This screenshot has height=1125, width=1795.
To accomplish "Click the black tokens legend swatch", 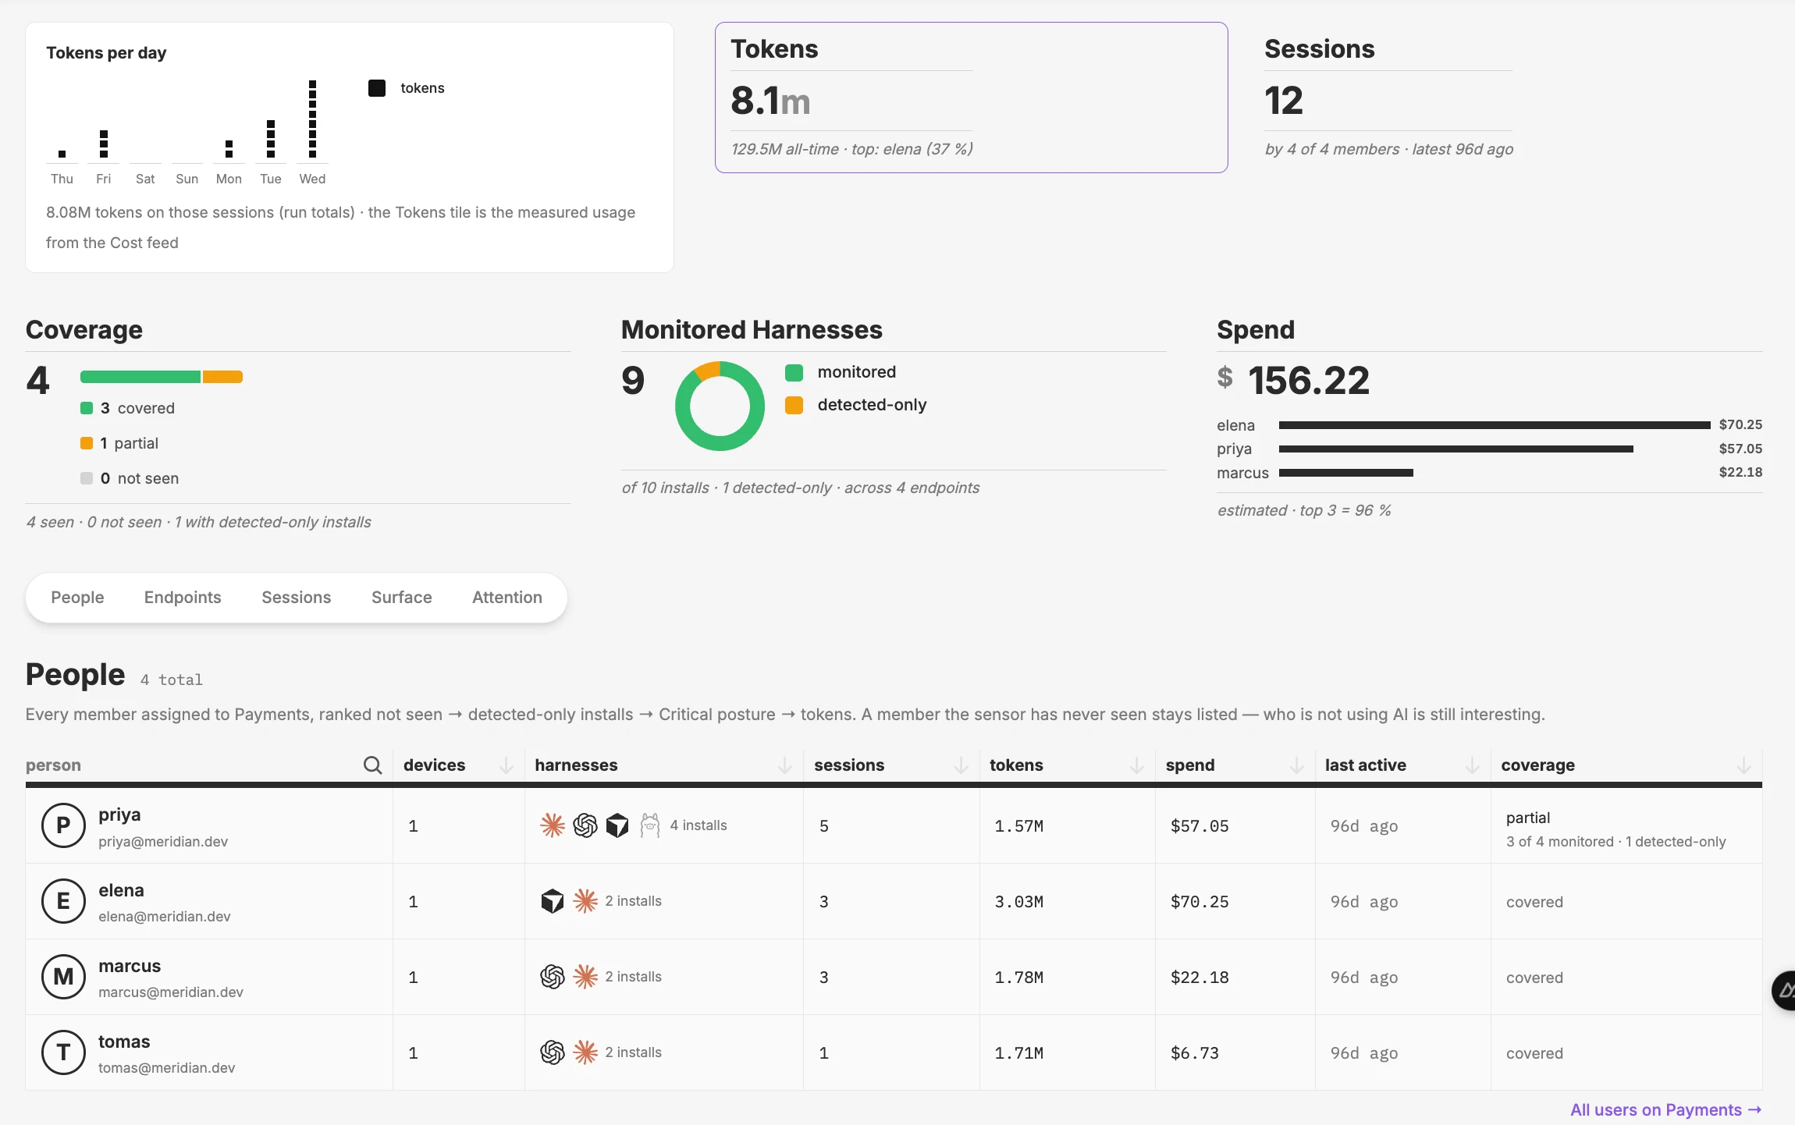I will pyautogui.click(x=377, y=88).
